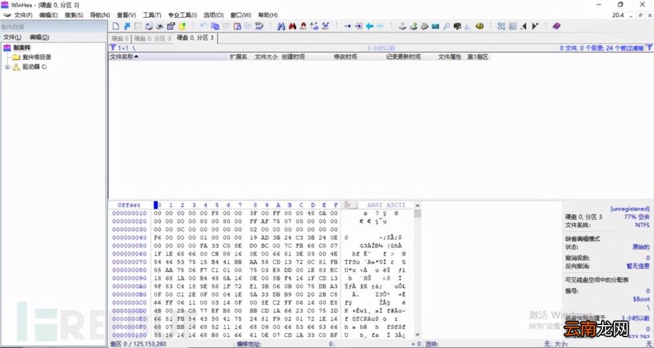The image size is (654, 348).
Task: Click the Offset column header in hex view
Action: pos(129,205)
